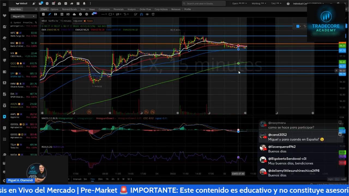
Task: Select the WFC Wells Fargo row
Action: point(24,34)
